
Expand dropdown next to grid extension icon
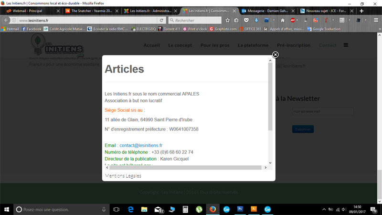pos(350,20)
